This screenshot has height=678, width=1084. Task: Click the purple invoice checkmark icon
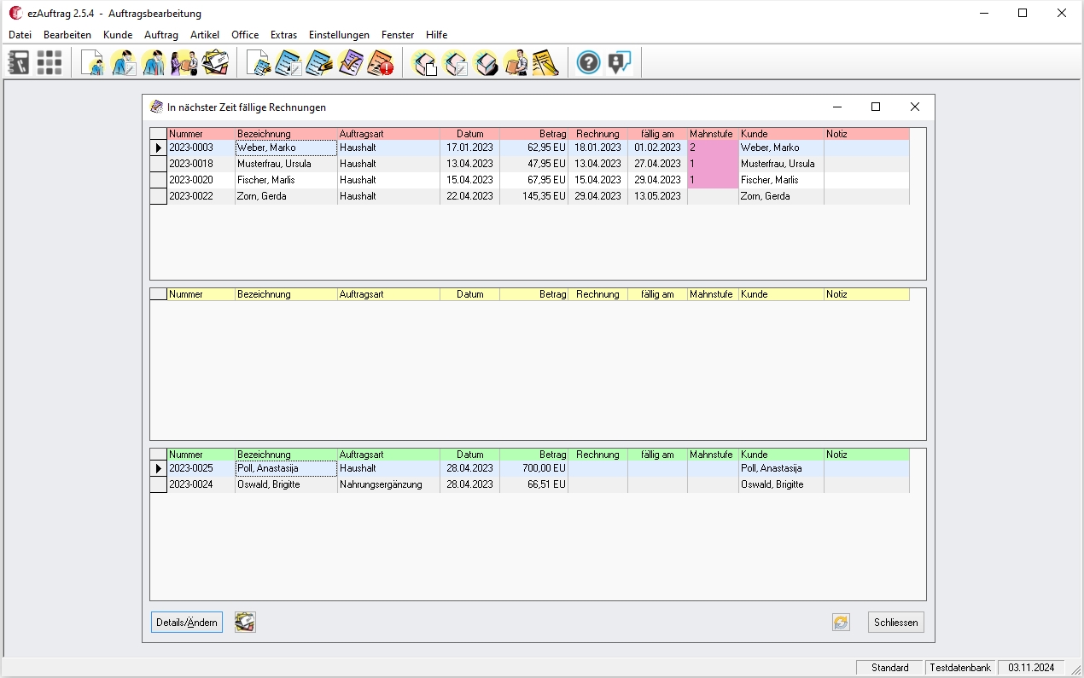click(x=350, y=62)
